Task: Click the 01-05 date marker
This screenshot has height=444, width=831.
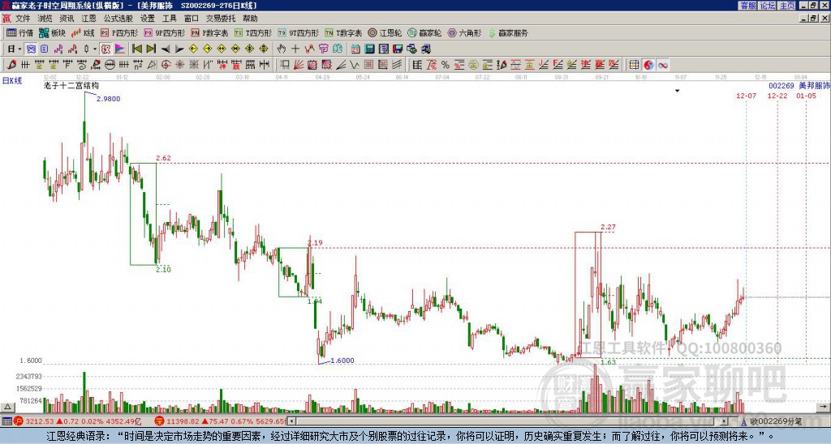Action: 806,96
